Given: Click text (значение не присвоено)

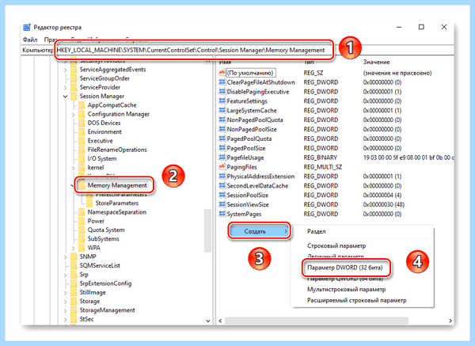Looking at the screenshot, I should (397, 73).
